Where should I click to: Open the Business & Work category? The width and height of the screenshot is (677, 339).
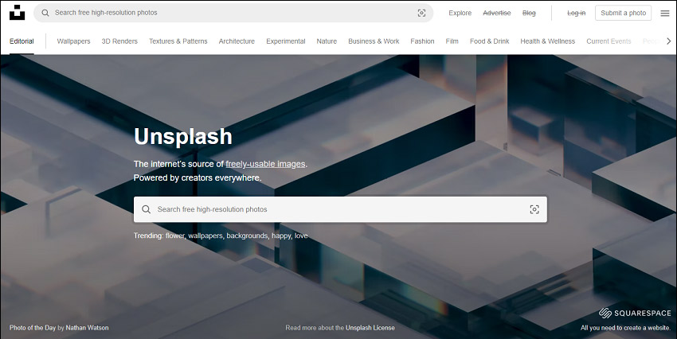coord(374,41)
